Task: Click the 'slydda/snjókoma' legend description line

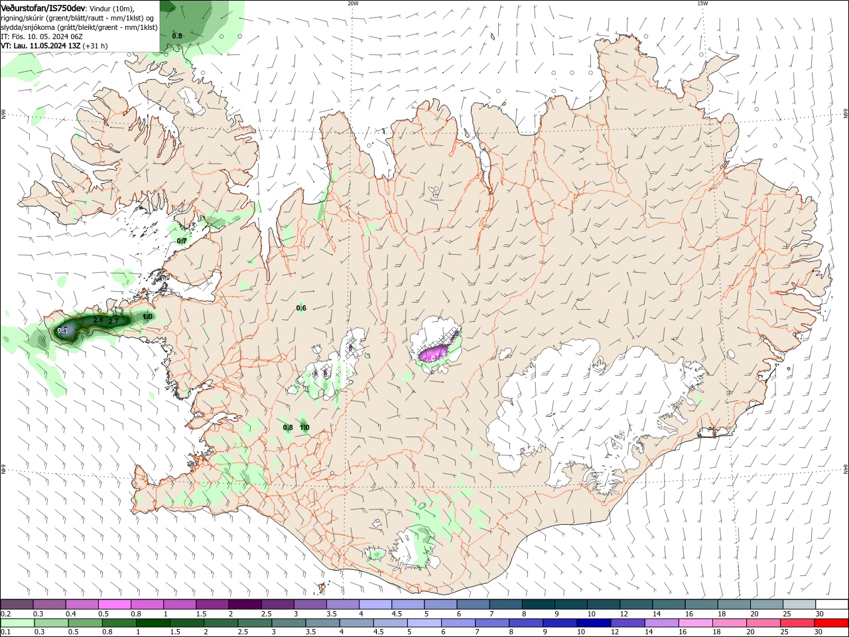Action: [79, 27]
